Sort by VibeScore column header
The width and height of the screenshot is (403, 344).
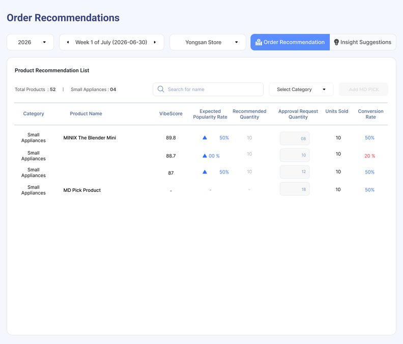pos(170,113)
